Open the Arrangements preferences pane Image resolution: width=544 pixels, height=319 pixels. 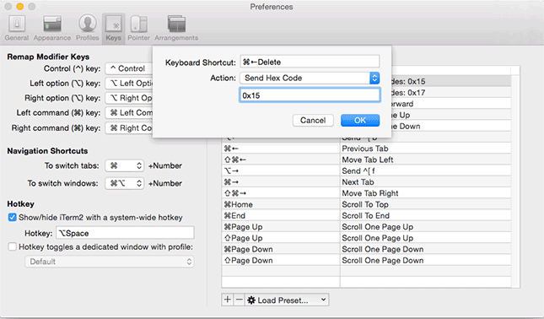(176, 29)
